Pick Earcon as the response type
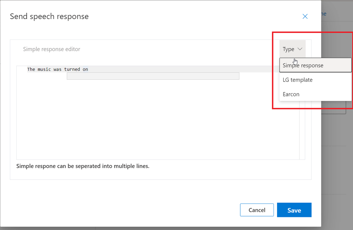Image resolution: width=353 pixels, height=230 pixels. click(291, 94)
